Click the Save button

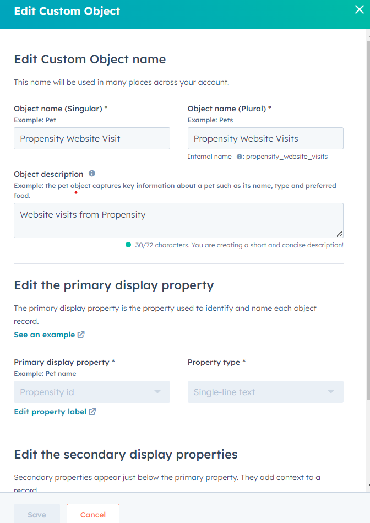pyautogui.click(x=37, y=515)
